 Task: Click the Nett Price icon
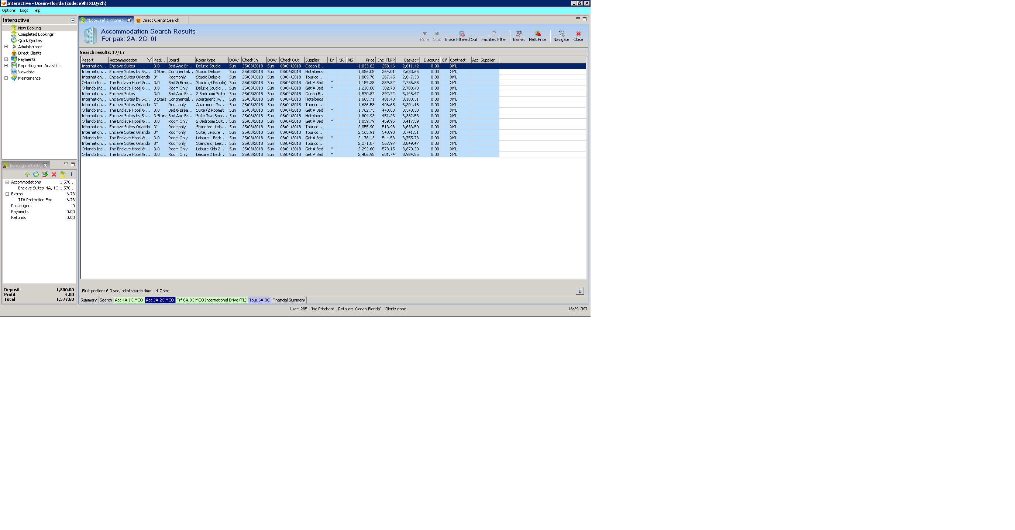pyautogui.click(x=537, y=34)
